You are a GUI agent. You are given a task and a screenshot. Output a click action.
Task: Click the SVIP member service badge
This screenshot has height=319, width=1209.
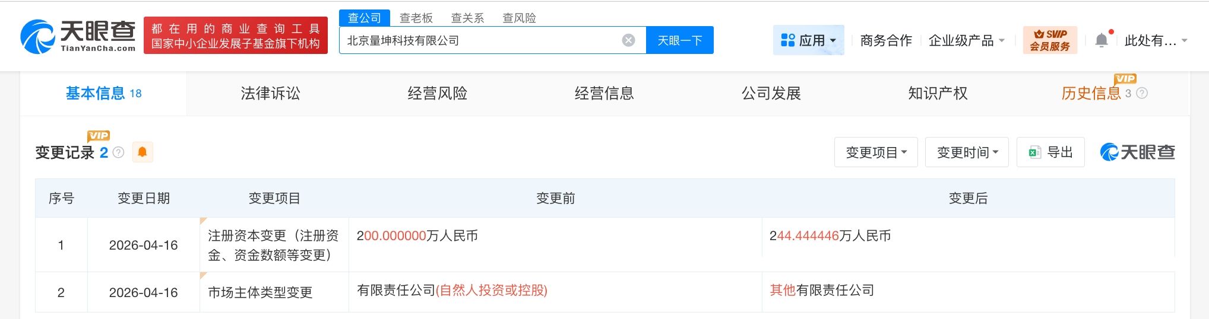[x=1050, y=40]
